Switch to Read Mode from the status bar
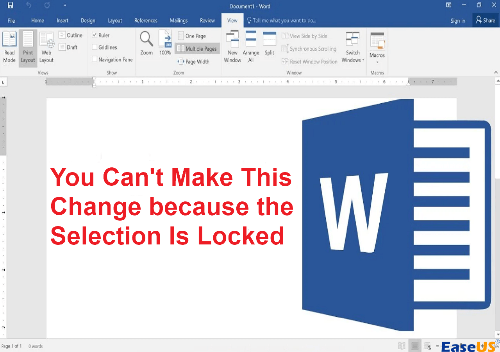Image resolution: width=500 pixels, height=352 pixels. click(402, 346)
